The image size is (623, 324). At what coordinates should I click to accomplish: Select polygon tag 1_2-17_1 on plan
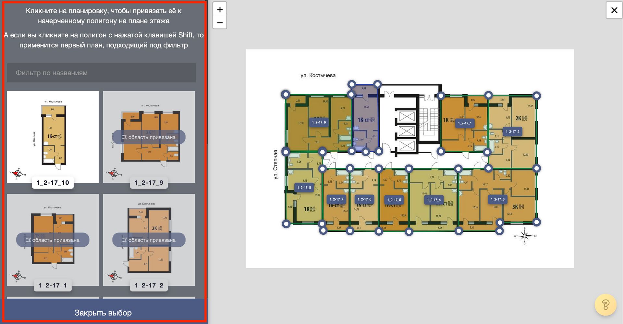point(465,123)
